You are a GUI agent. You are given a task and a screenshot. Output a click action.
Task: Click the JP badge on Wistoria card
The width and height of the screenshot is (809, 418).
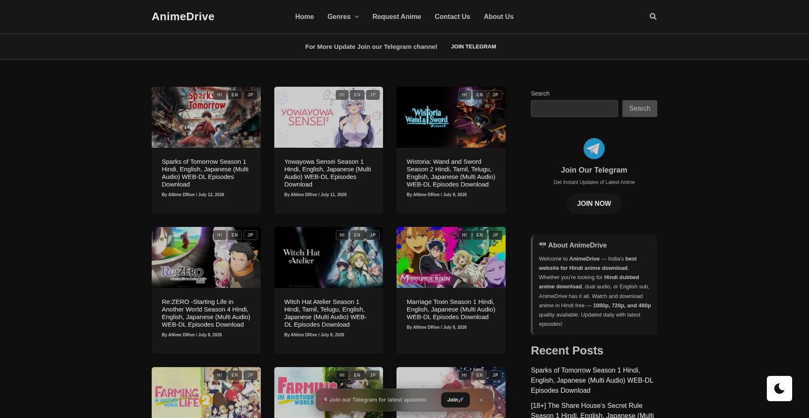coord(495,95)
